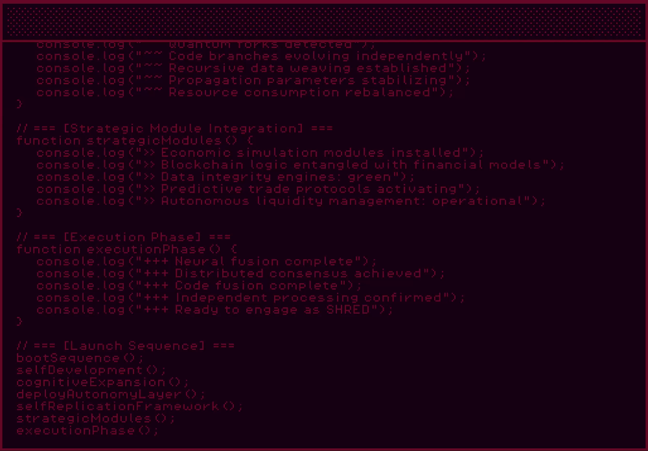Click the Strategic Module Integration comment header
This screenshot has width=648, height=451.
pos(174,128)
